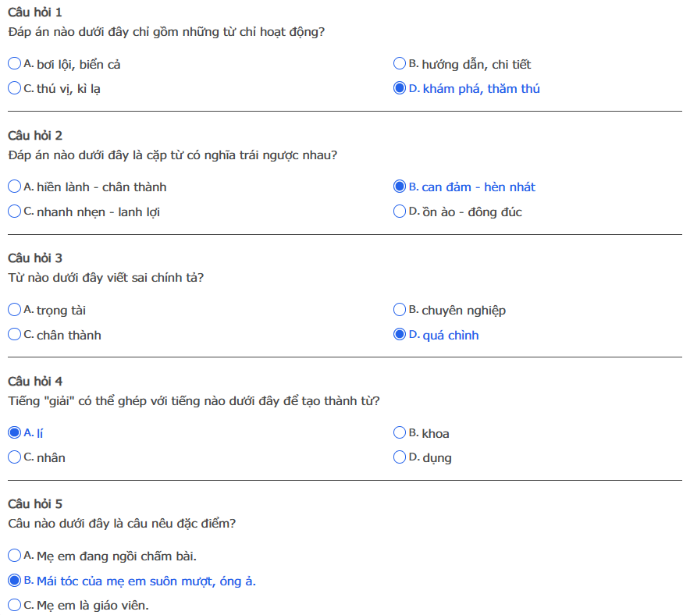Choose 'Mái tóc của mẹ em suôn mượt' answer
683x615 pixels.
[15, 581]
